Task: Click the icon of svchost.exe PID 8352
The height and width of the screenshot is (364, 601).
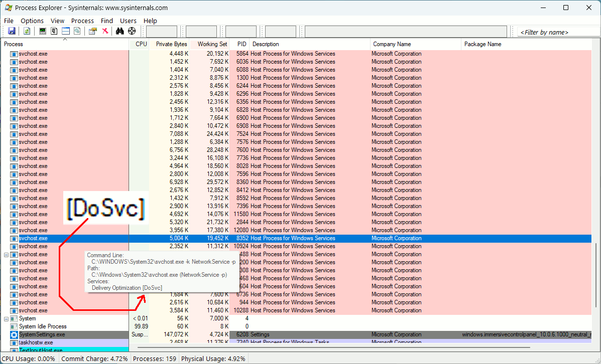Action: coord(14,239)
